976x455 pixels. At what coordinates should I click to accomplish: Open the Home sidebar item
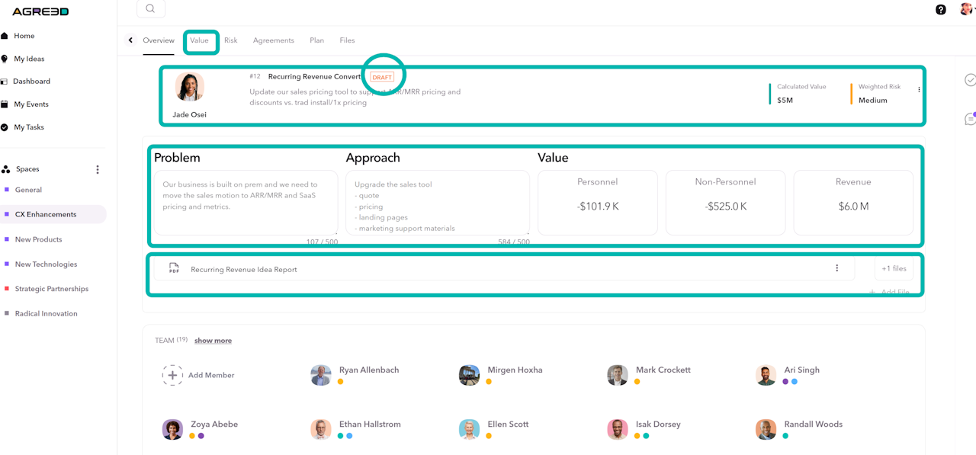pos(24,36)
